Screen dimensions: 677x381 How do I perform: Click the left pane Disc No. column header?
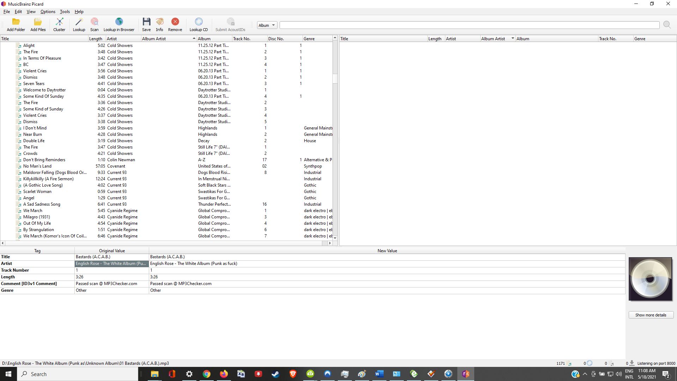(285, 39)
